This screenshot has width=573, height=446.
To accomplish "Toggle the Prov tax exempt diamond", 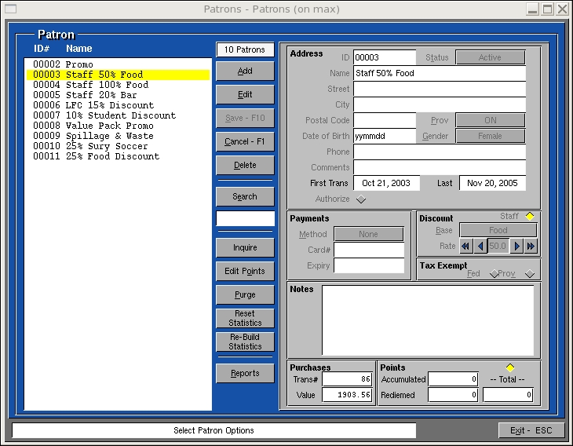I will pos(530,273).
